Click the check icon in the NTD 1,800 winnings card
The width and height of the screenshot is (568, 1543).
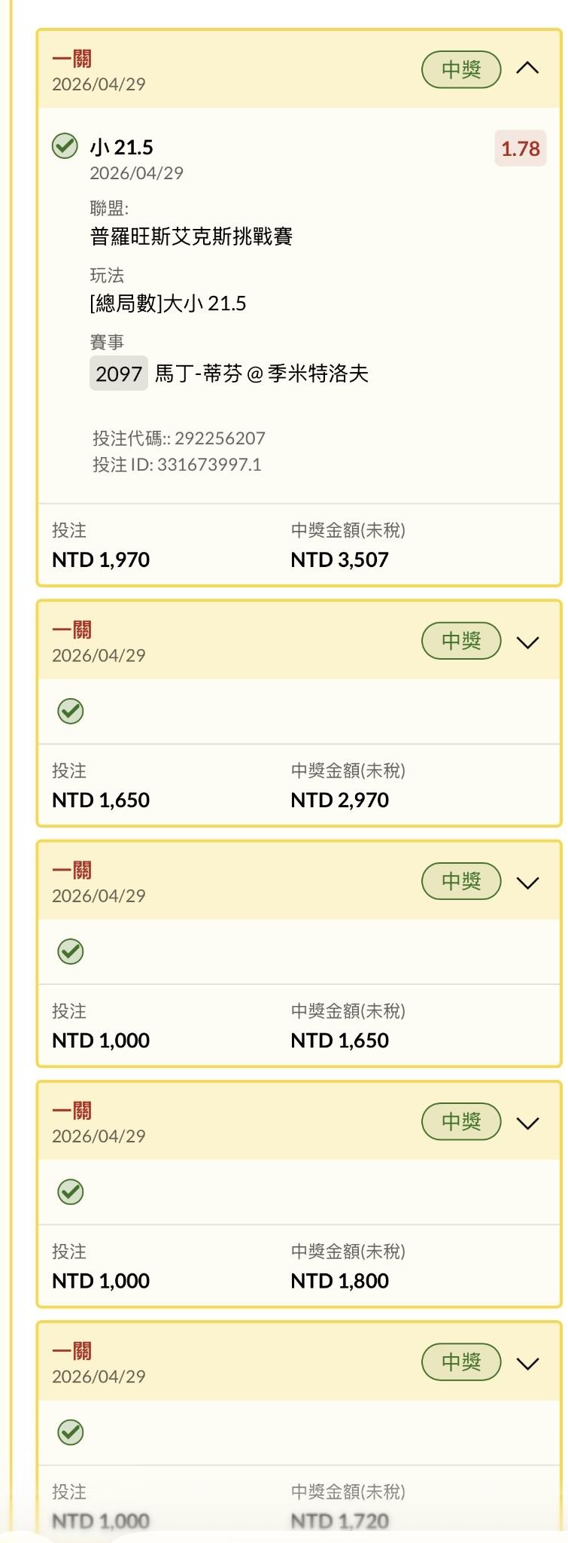pos(71,1191)
